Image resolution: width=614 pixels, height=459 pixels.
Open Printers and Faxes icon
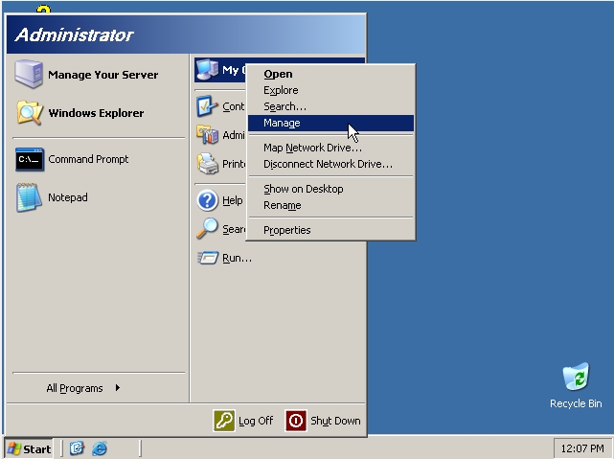[x=207, y=164]
